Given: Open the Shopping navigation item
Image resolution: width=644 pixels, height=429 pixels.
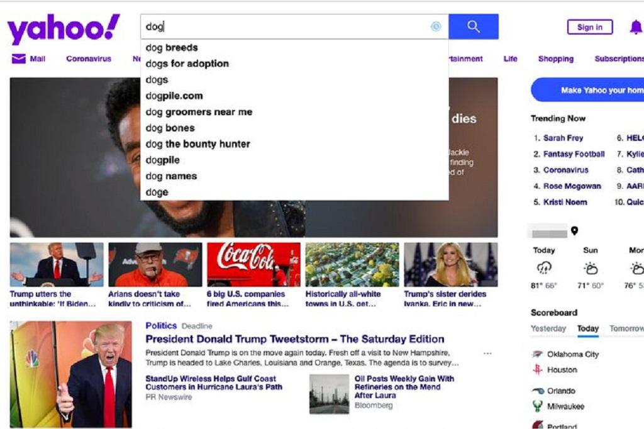Looking at the screenshot, I should (556, 58).
